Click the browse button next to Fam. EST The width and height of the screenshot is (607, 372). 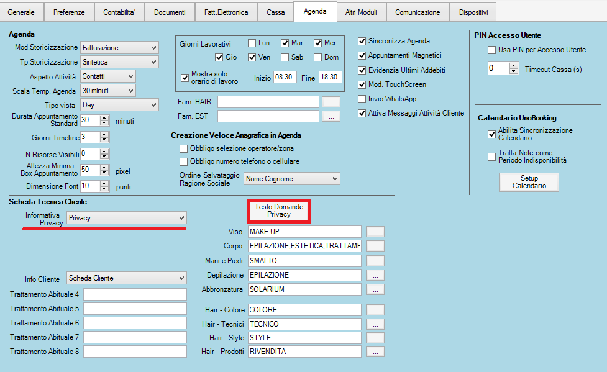tap(331, 116)
